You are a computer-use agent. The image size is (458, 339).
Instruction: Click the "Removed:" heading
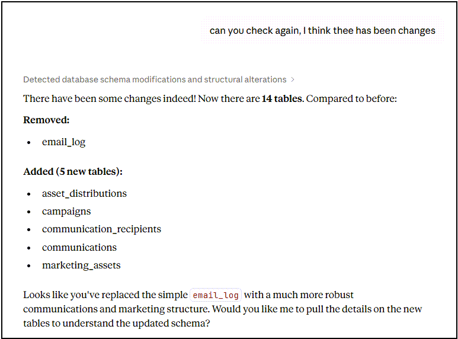[x=46, y=120]
